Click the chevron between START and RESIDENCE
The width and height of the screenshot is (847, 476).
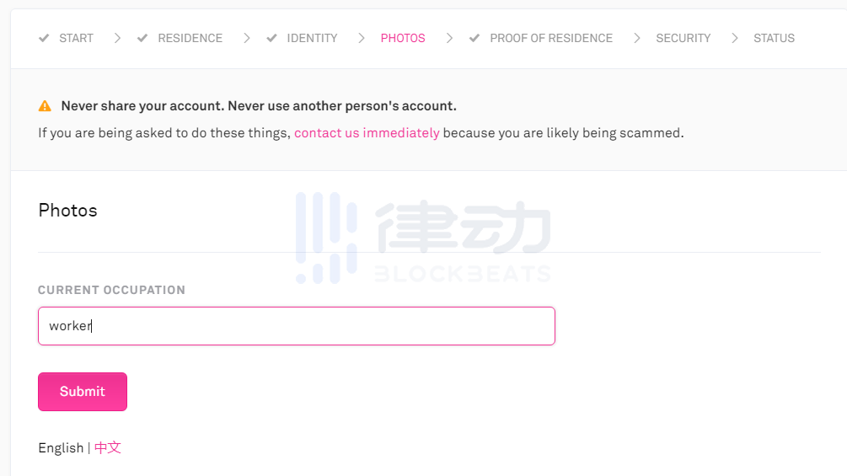point(117,38)
